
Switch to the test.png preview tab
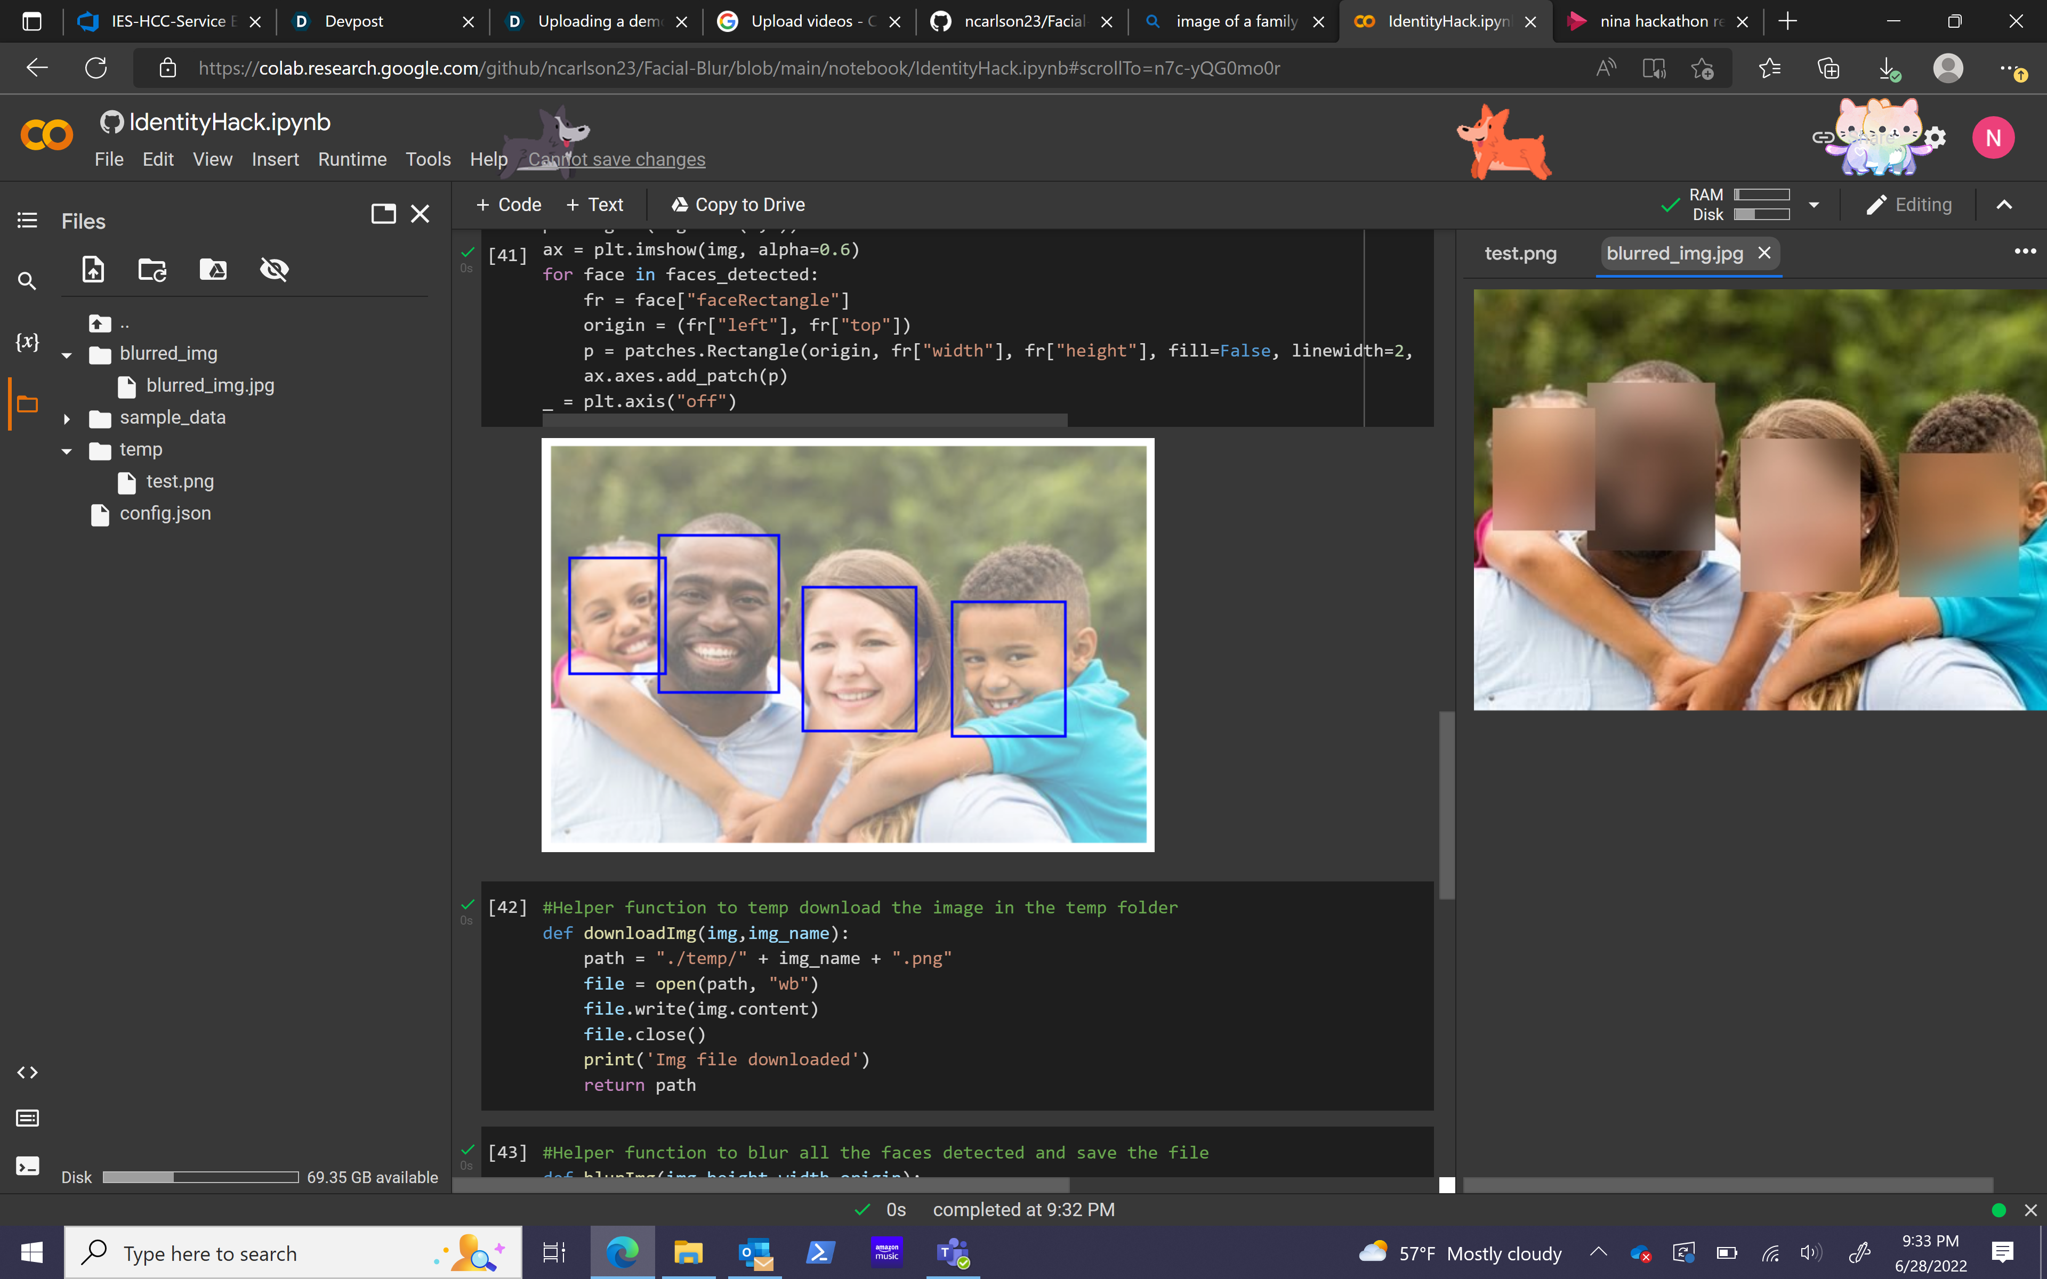(1520, 254)
